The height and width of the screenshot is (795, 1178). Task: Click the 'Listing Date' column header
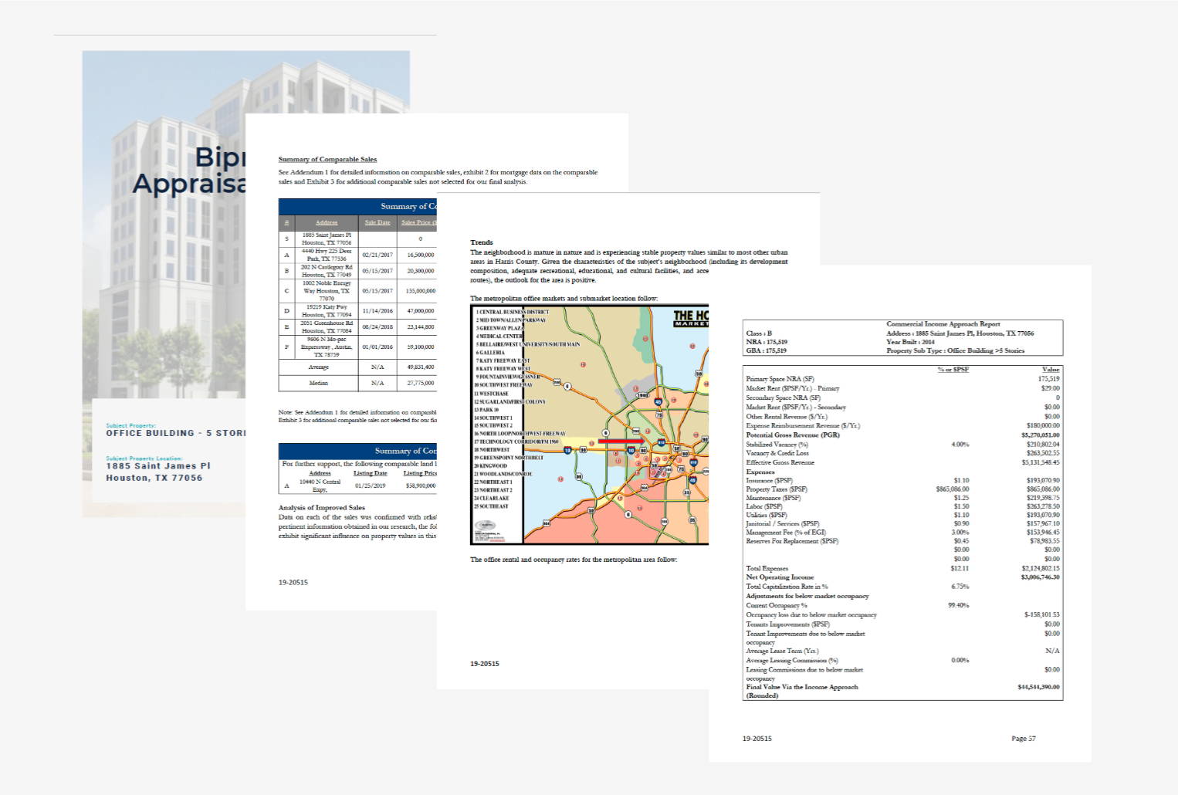[371, 473]
